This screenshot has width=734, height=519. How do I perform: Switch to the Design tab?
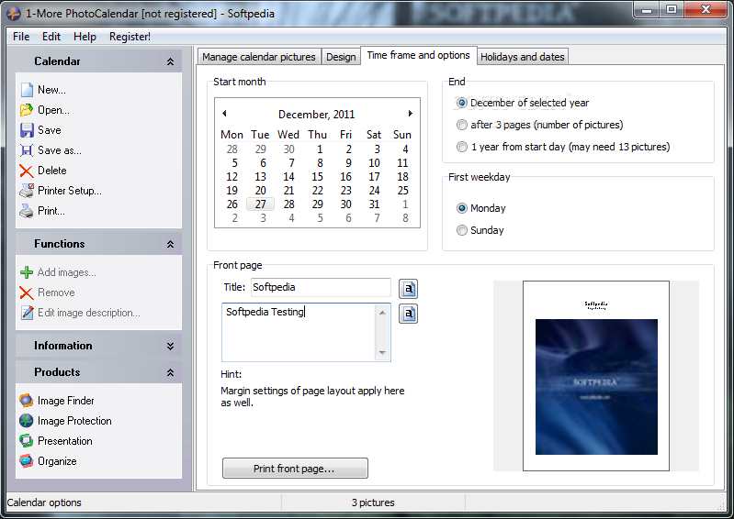pos(341,57)
